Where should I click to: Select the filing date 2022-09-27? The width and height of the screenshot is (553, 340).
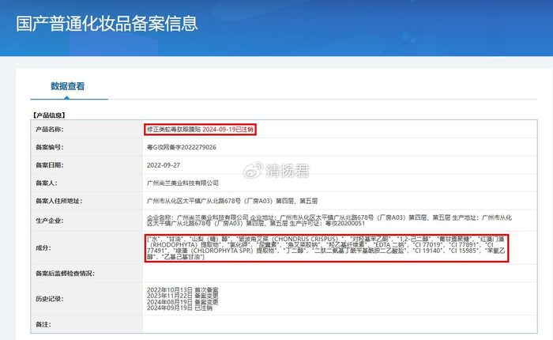(x=164, y=165)
